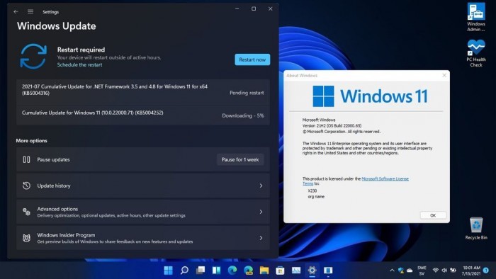496x279 pixels.
Task: Show hidden tray icons chevron
Action: 392,271
